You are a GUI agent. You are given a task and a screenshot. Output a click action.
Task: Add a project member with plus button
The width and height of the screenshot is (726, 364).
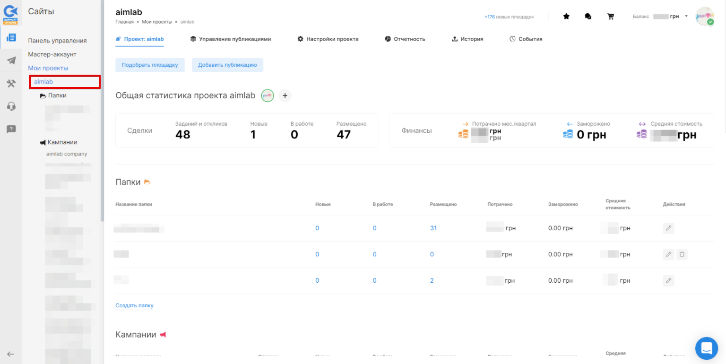tap(285, 95)
